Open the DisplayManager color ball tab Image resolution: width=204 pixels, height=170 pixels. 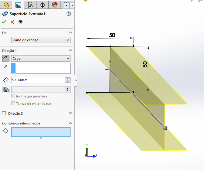point(55,5)
